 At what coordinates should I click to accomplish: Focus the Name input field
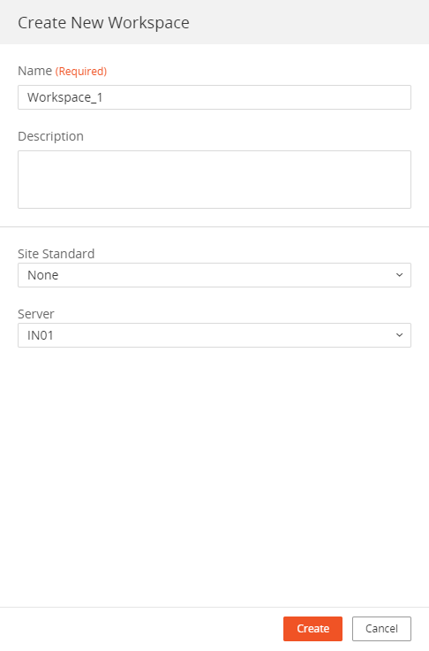214,97
